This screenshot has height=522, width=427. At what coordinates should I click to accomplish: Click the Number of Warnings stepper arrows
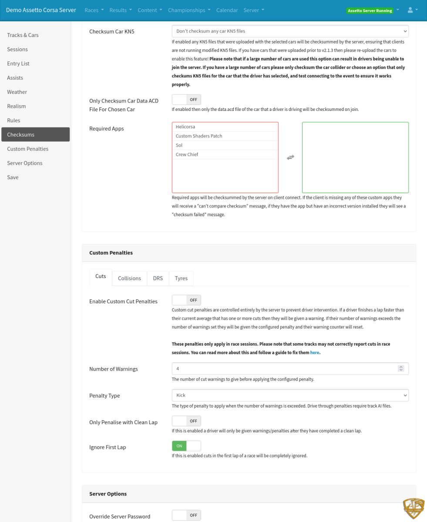coord(401,368)
